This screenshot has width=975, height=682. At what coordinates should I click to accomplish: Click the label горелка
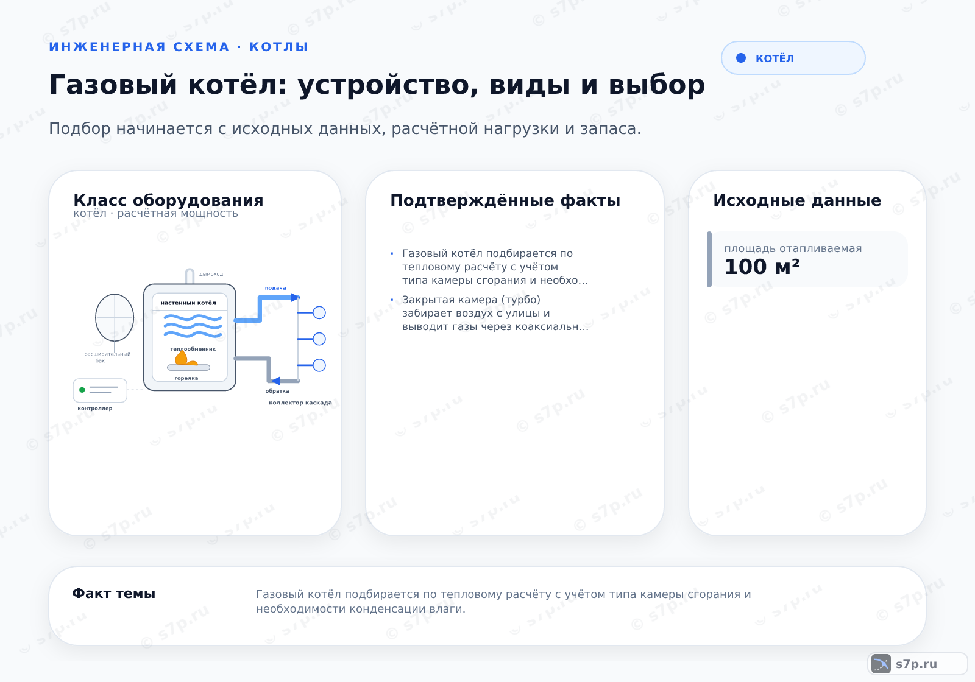[186, 378]
